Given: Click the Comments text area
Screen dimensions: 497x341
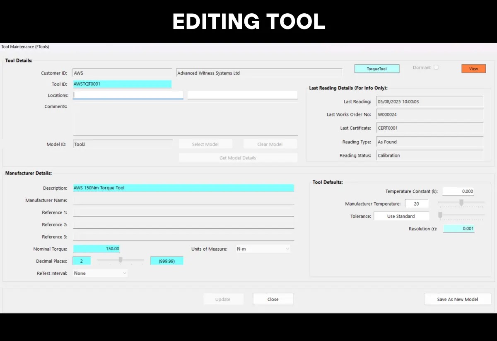Looking at the screenshot, I should pyautogui.click(x=183, y=118).
